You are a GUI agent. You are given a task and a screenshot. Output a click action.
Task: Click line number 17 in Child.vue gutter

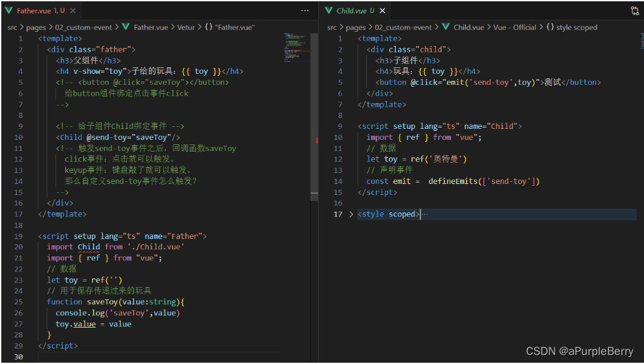click(338, 214)
